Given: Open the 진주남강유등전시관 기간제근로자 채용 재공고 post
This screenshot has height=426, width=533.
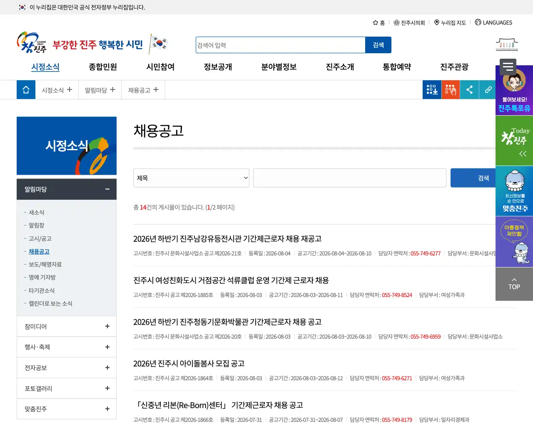Looking at the screenshot, I should 227,239.
